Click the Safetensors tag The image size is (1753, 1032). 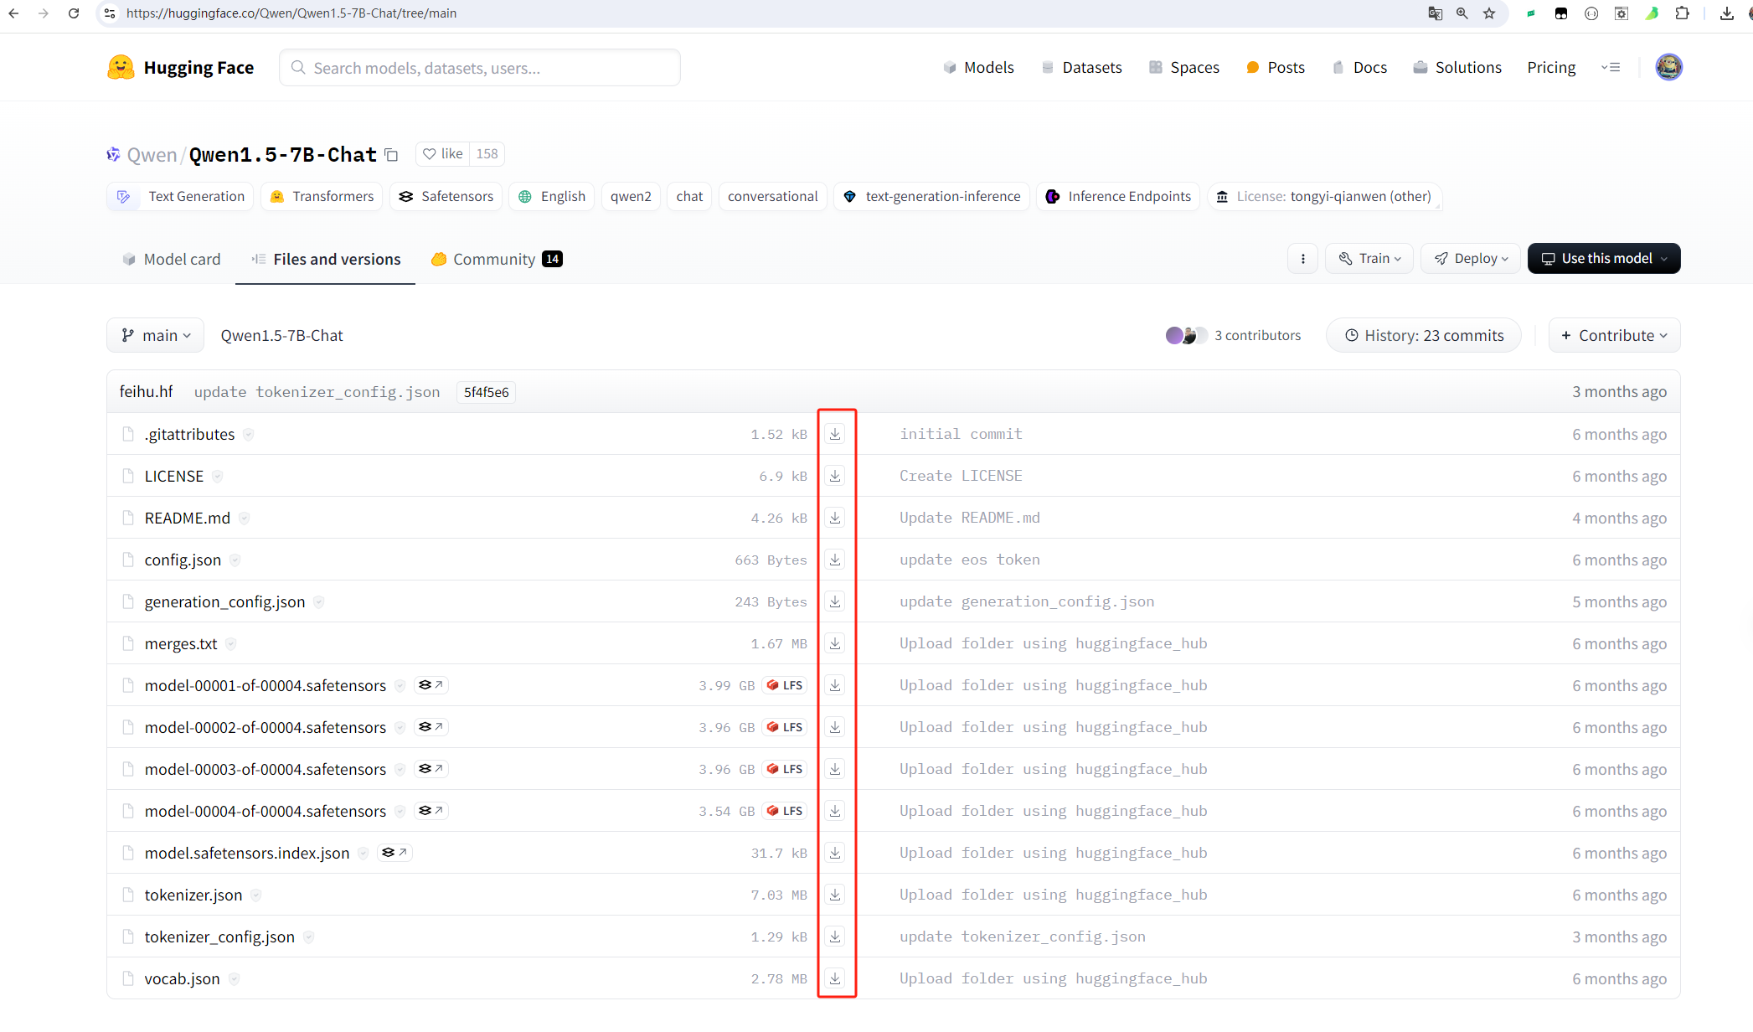(446, 196)
